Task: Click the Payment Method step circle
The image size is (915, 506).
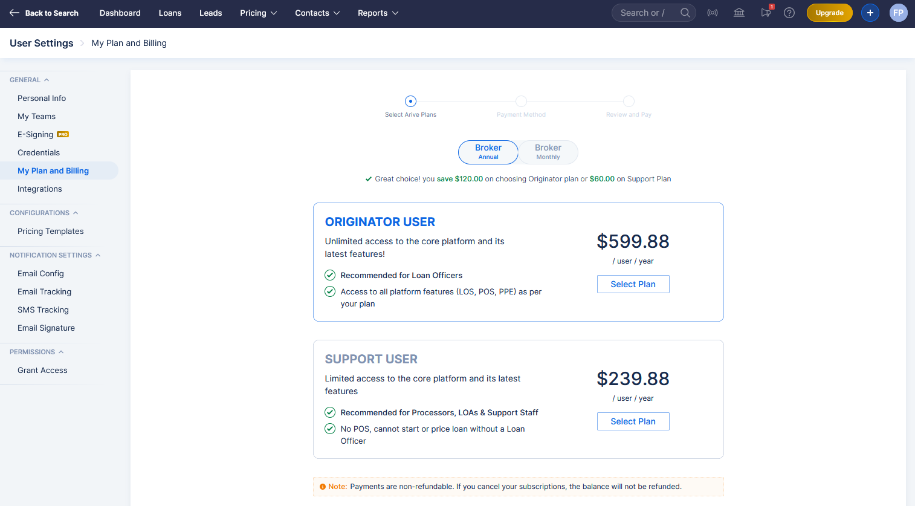Action: [521, 101]
